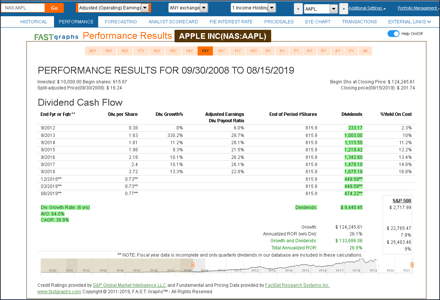This screenshot has height=300, width=440.
Task: Click the End of Period #Shares header
Action: 293,114
